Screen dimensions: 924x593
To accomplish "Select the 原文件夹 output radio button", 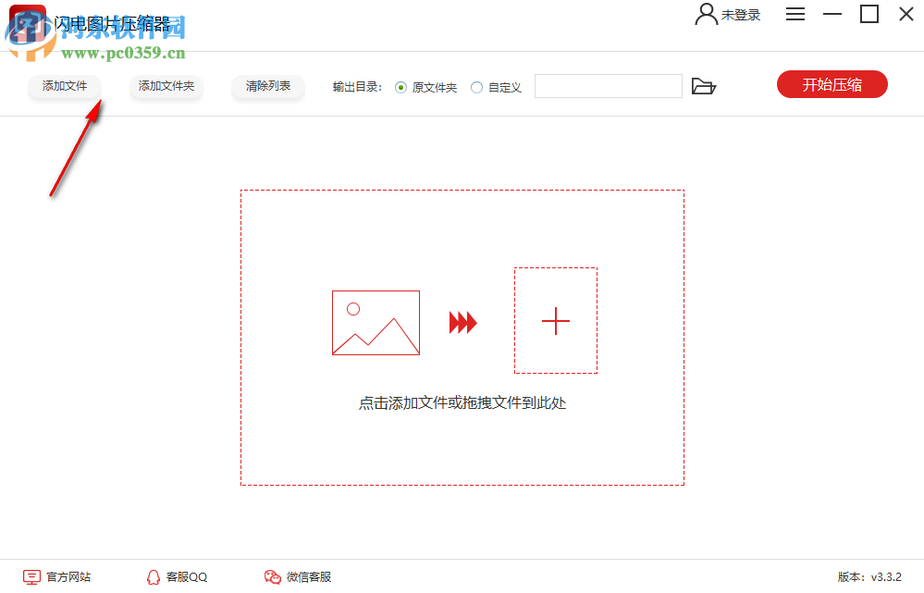I will 399,86.
